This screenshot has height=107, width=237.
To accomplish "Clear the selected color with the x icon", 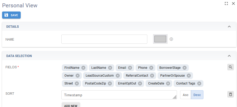I will coord(171,39).
